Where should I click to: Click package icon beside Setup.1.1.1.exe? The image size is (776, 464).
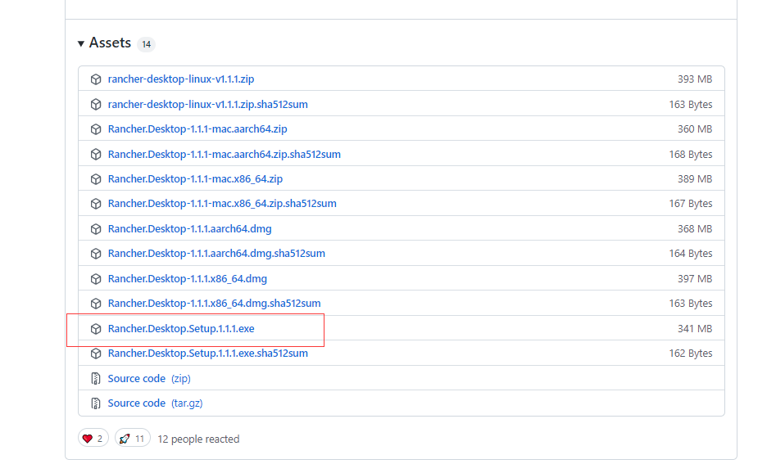click(x=96, y=329)
